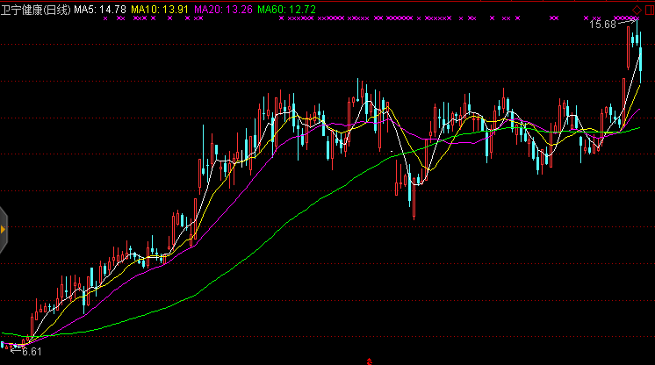
Task: Click the 15.68 high price label
Action: click(x=602, y=25)
